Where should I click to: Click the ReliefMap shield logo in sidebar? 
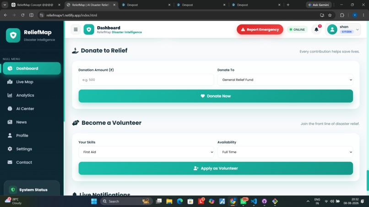click(x=13, y=36)
